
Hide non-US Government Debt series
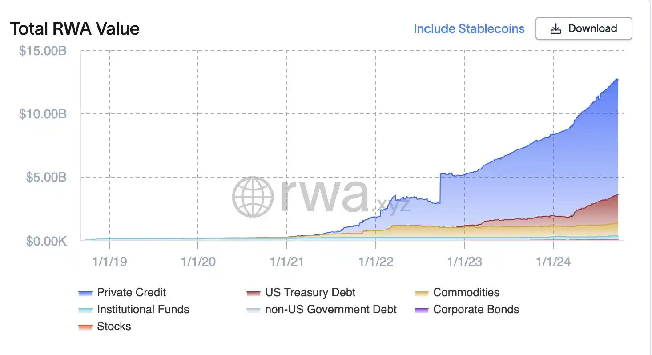point(330,310)
